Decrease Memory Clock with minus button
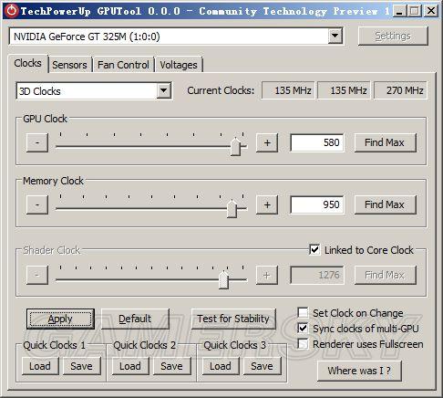Viewport: 443px width, 398px height. tap(37, 204)
